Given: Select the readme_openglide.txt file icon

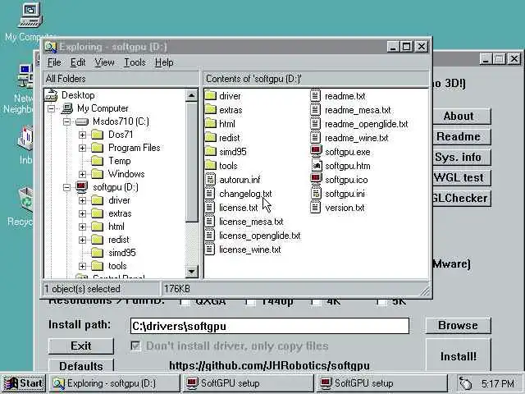Looking at the screenshot, I should (x=316, y=124).
